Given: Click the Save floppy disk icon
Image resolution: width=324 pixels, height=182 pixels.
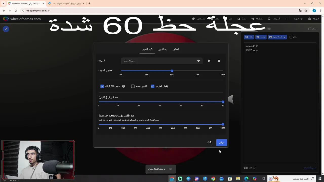Looking at the screenshot, I should pos(239,19).
